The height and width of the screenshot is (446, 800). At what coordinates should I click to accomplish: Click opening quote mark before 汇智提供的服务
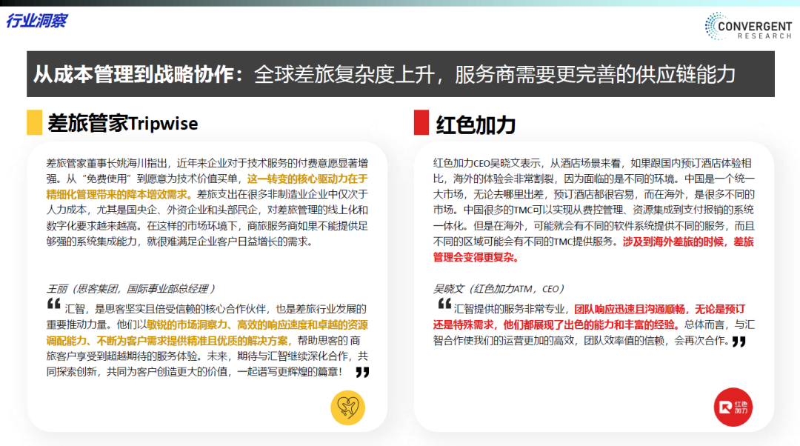[x=444, y=304]
